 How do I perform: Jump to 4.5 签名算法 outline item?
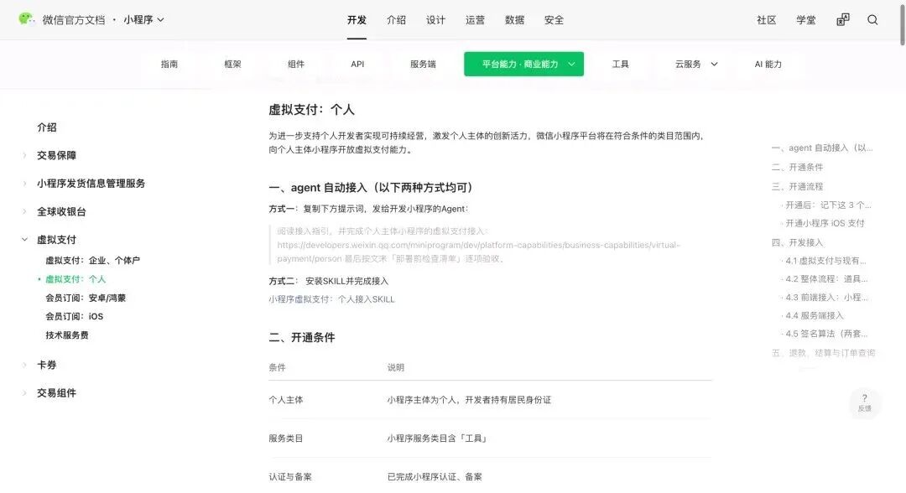tap(826, 333)
